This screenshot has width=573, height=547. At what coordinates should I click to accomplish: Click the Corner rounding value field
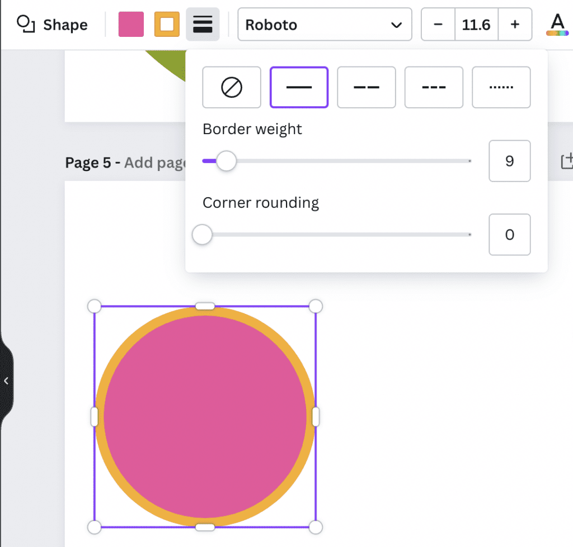(510, 235)
